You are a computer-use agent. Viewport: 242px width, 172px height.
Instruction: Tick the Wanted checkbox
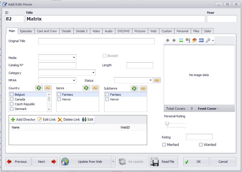[x=201, y=145]
